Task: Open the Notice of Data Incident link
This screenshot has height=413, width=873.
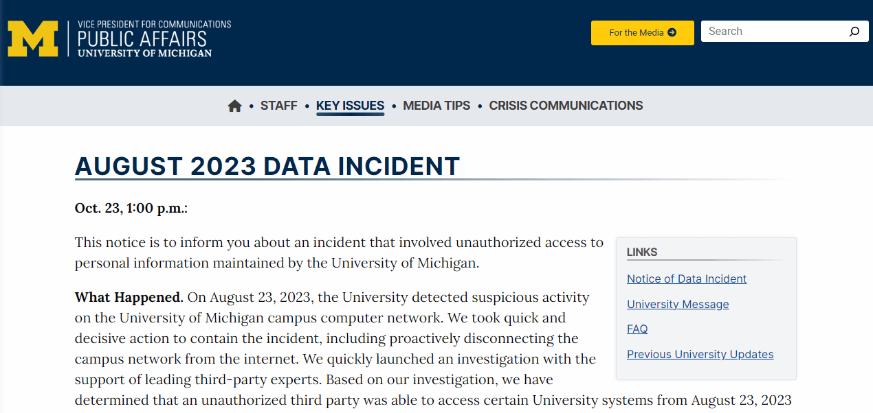Action: click(686, 279)
